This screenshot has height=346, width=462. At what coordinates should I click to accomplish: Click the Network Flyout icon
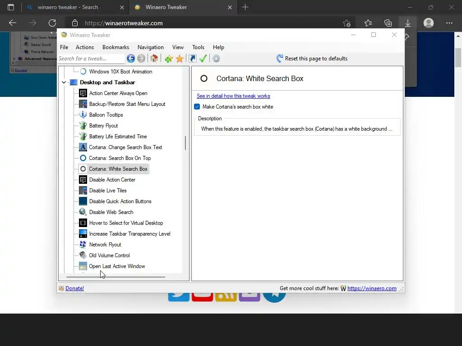coord(83,245)
